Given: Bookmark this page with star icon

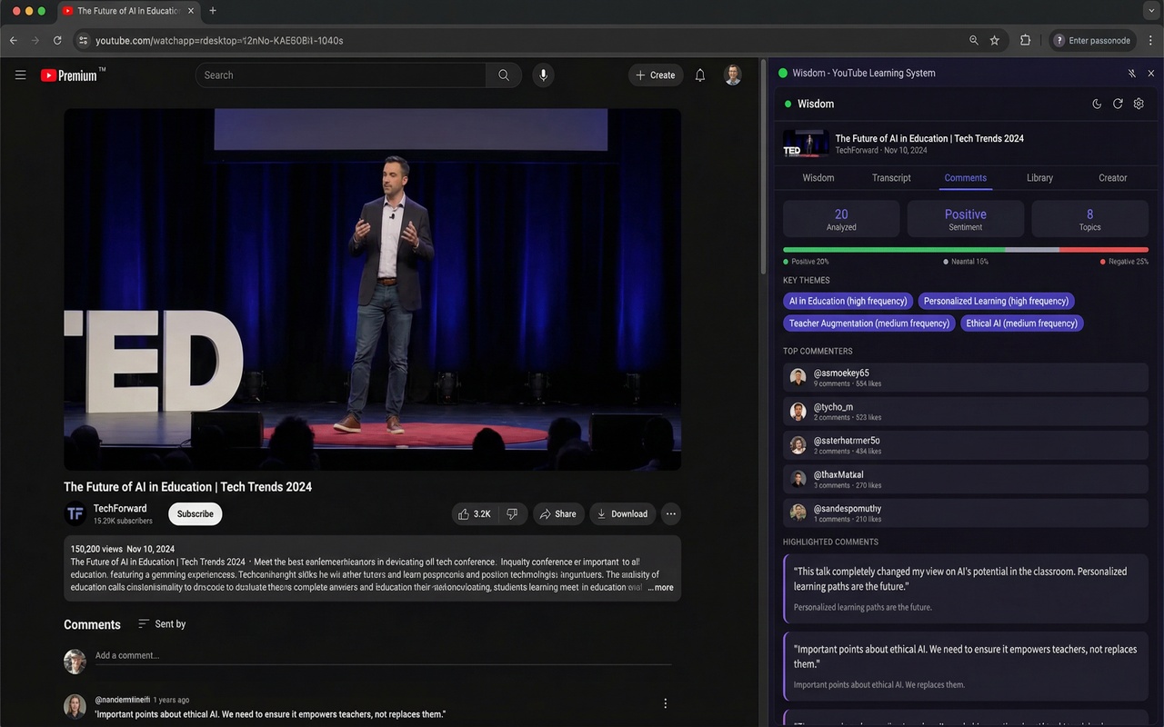Looking at the screenshot, I should click(995, 40).
